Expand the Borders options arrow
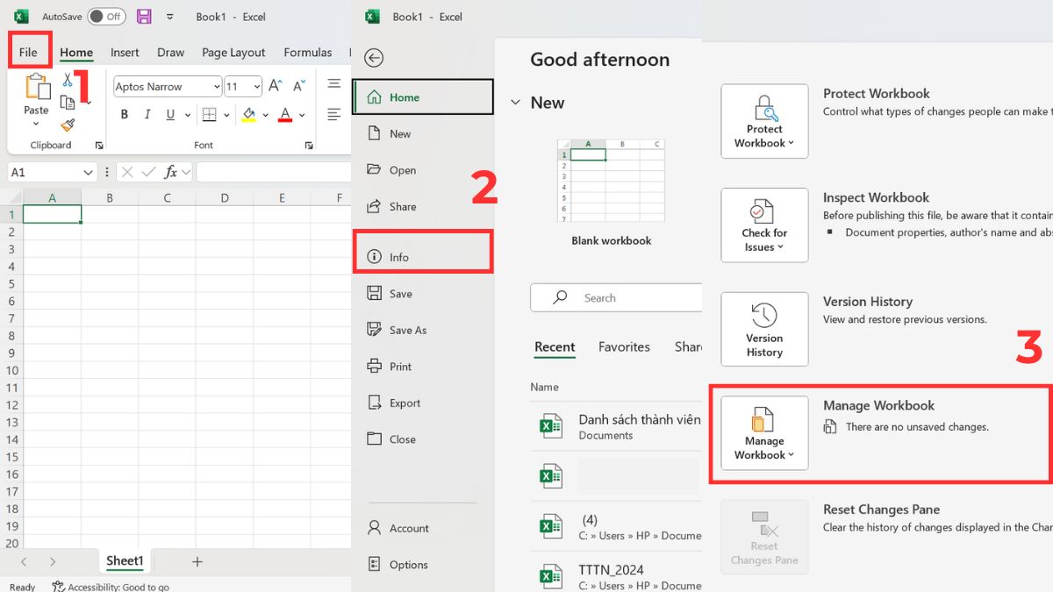This screenshot has height=592, width=1053. point(228,115)
